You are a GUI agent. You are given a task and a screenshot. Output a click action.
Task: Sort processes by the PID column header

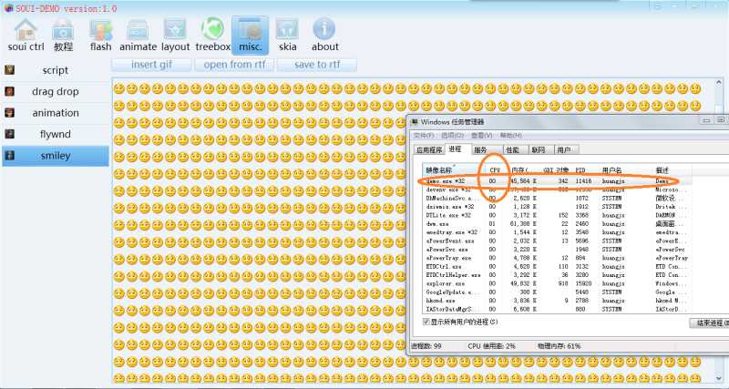580,170
